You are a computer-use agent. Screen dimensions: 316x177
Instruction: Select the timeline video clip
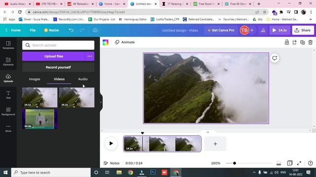tap(162, 144)
